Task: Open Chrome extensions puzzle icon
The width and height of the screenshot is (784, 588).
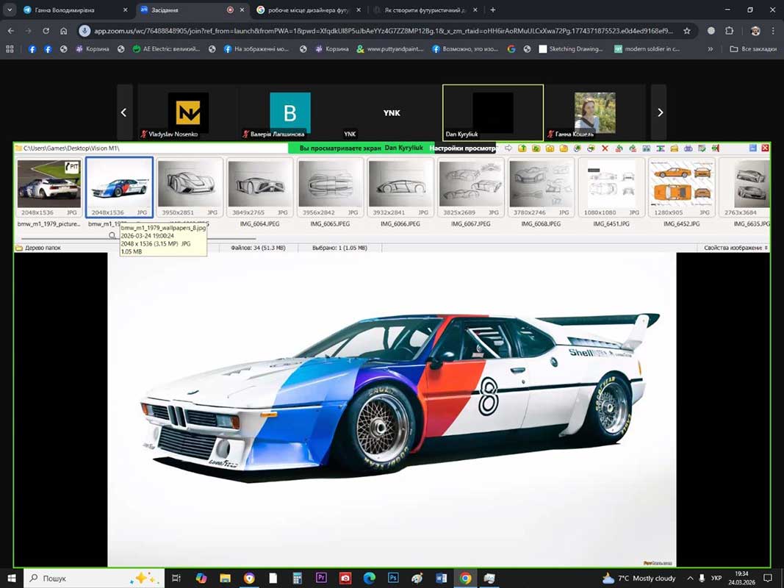Action: point(730,31)
